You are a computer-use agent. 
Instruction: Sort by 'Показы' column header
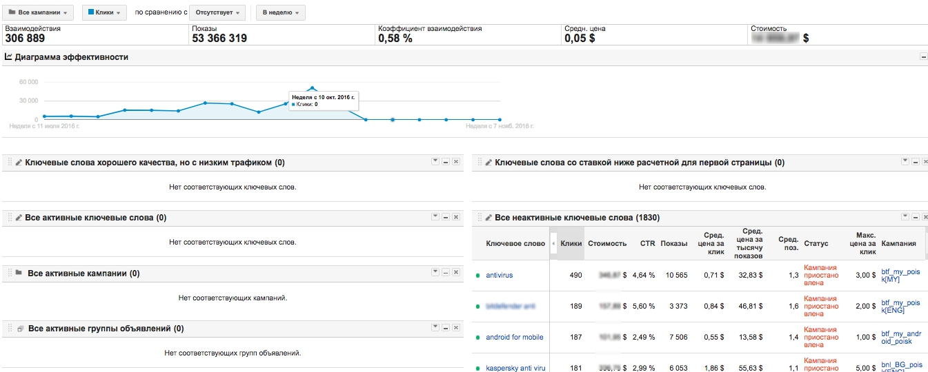point(674,243)
